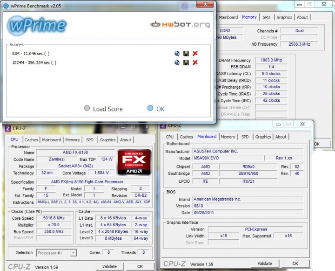The height and width of the screenshot is (271, 335).
Task: Click the wPrime title bar app icon
Action: pyautogui.click(x=6, y=6)
